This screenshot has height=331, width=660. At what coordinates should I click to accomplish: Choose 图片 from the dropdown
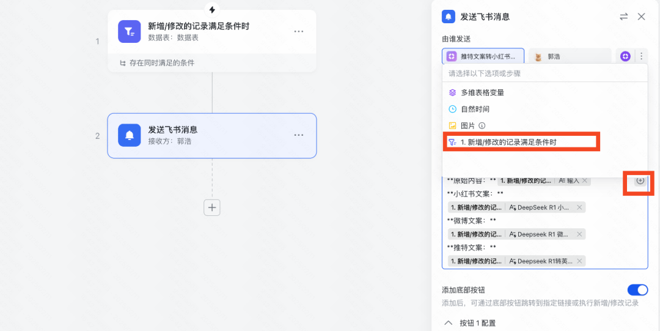(544, 125)
